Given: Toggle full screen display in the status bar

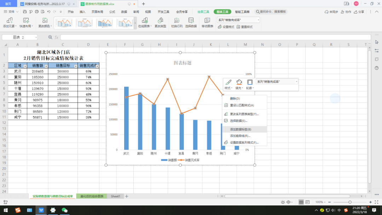Looking at the screenshot, I should pos(376,202).
